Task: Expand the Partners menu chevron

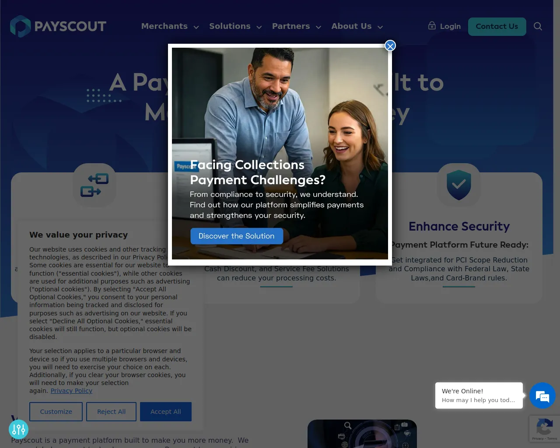Action: 318,27
